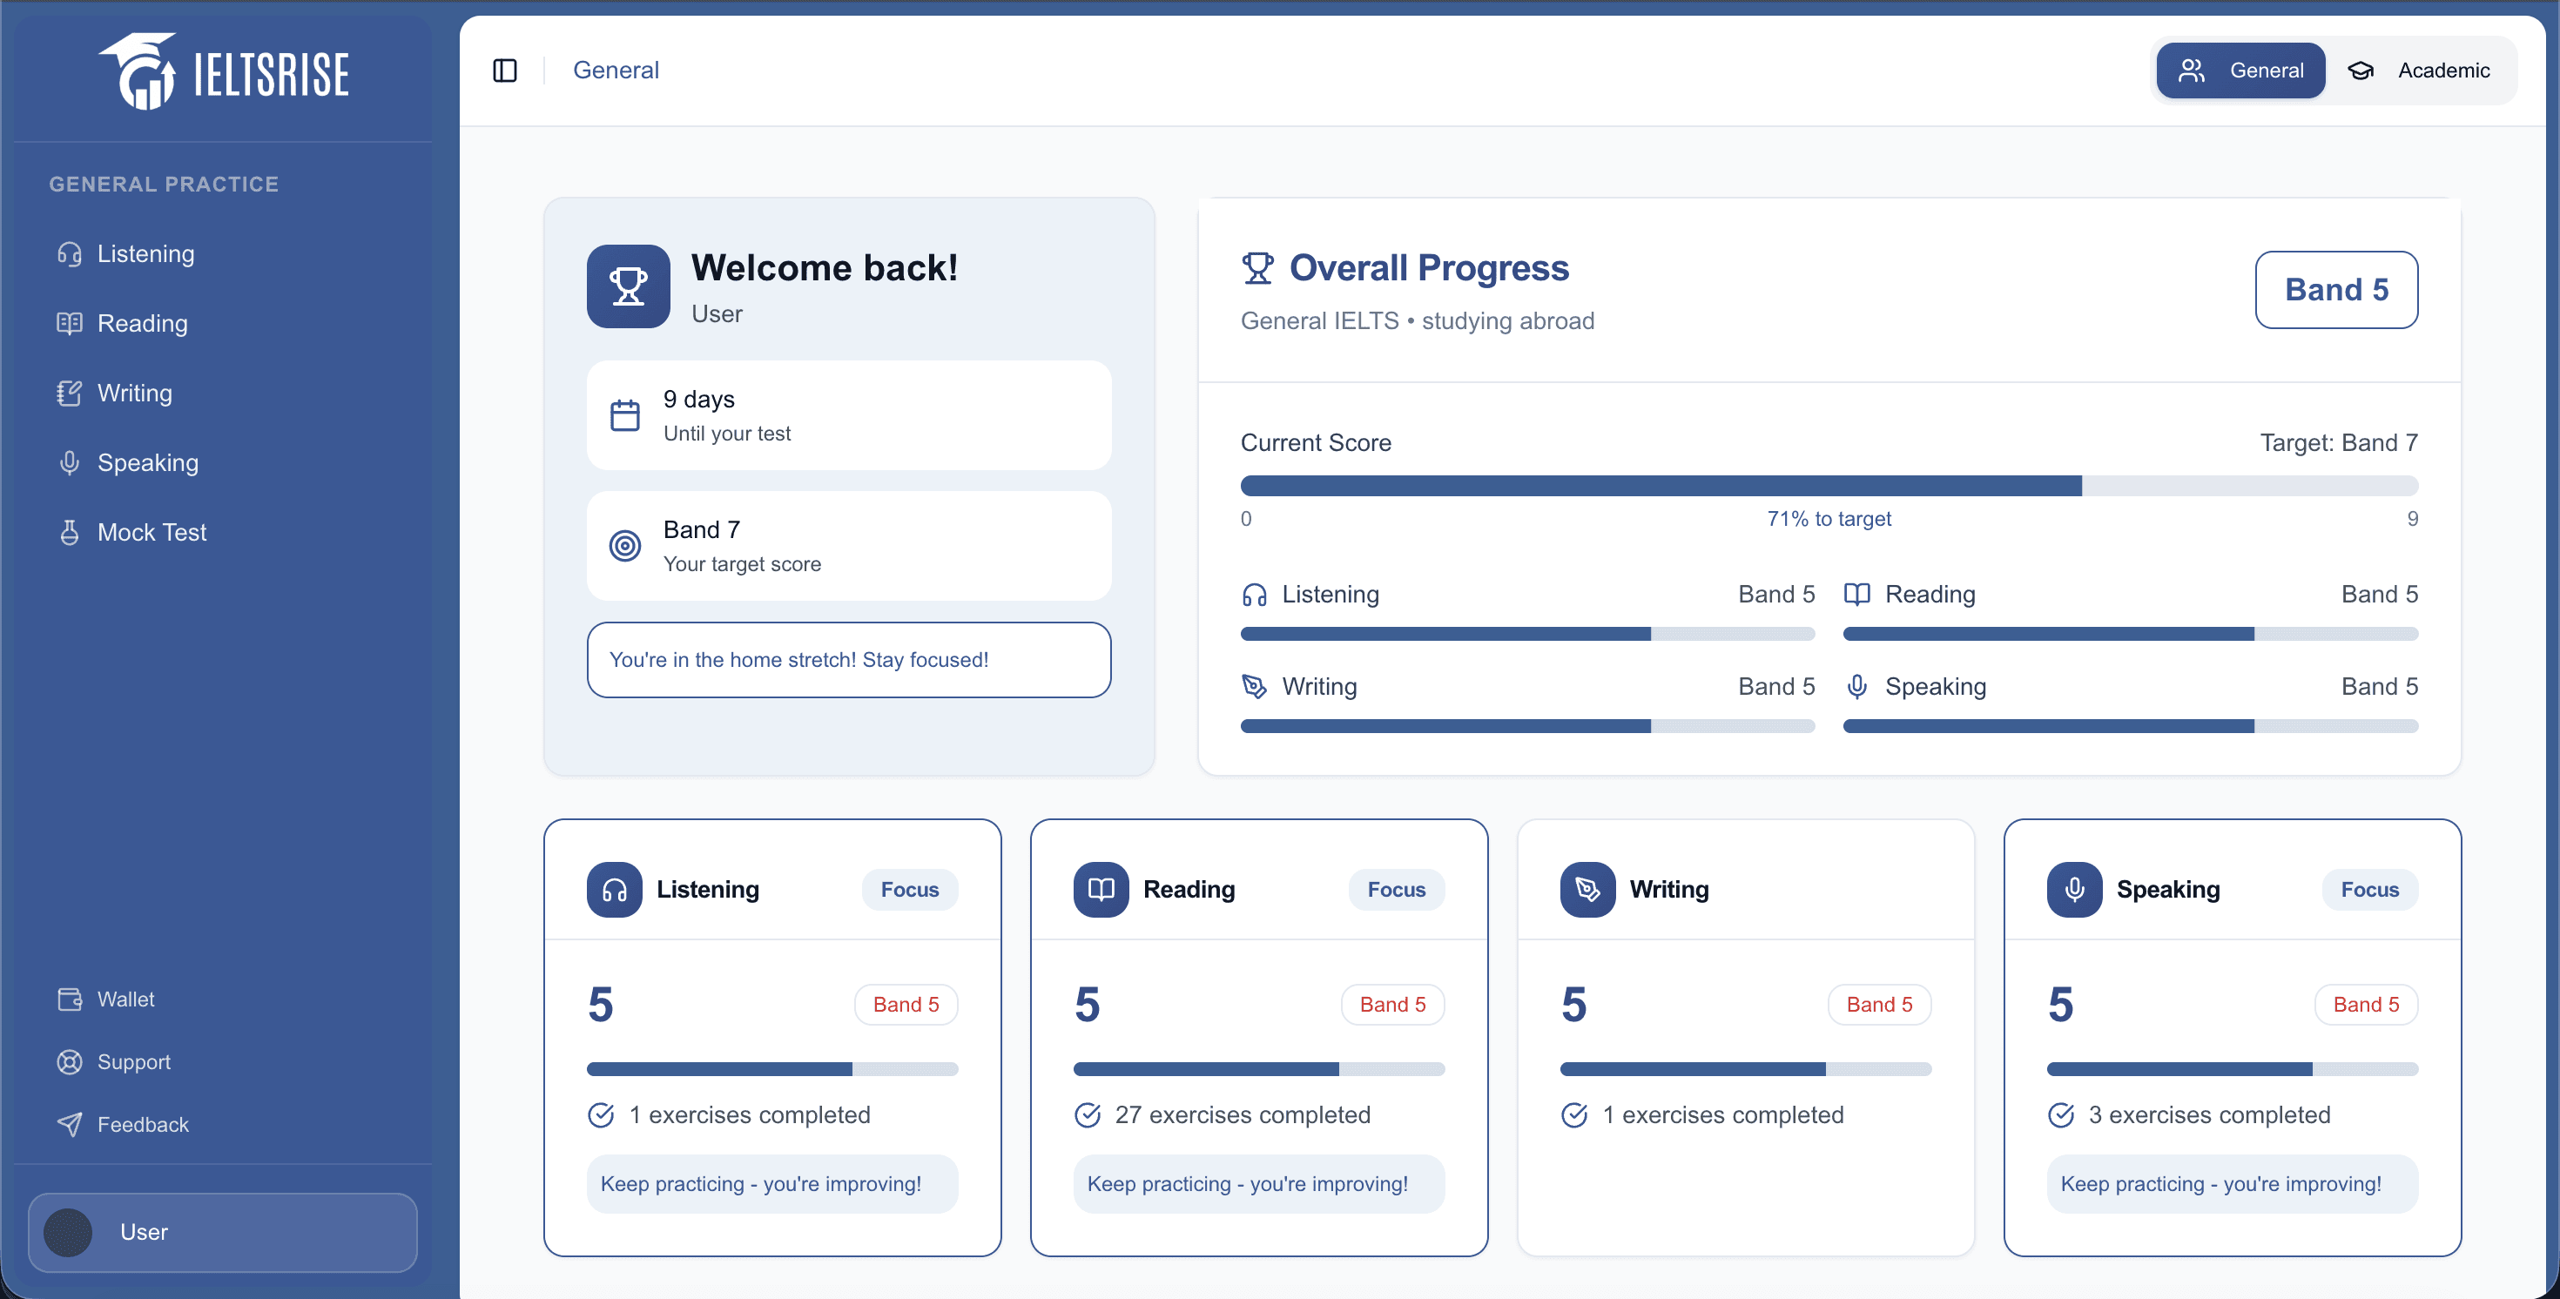Viewport: 2560px width, 1299px height.
Task: Click the trophy icon beside Overall Progress
Action: pyautogui.click(x=1258, y=266)
